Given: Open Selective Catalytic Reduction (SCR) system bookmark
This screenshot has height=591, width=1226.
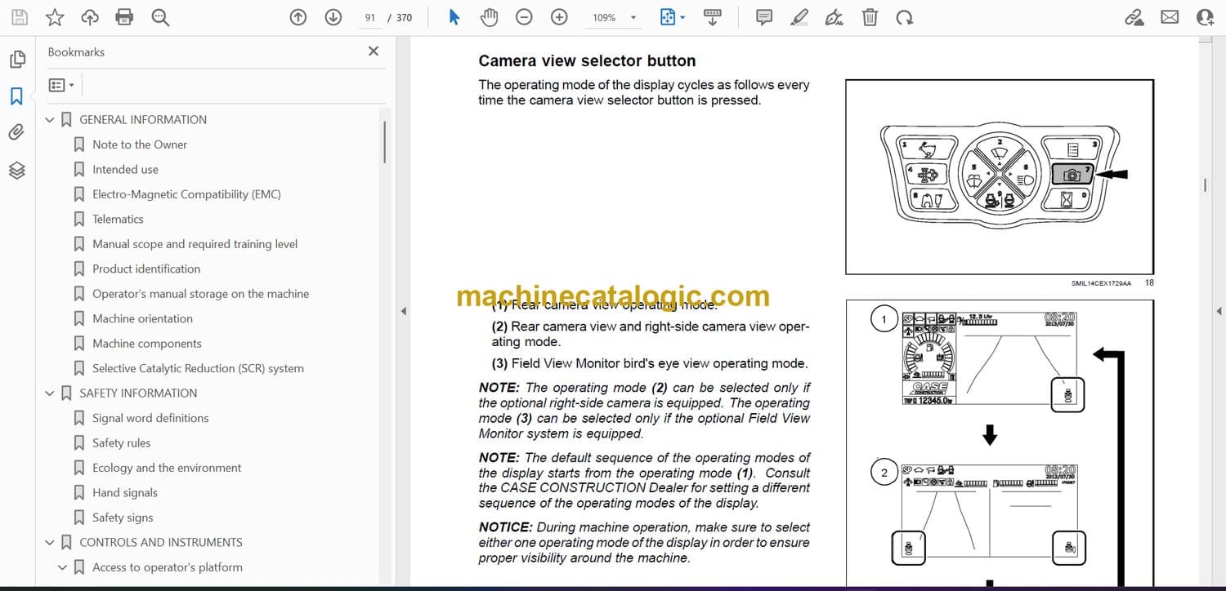Looking at the screenshot, I should pos(198,368).
